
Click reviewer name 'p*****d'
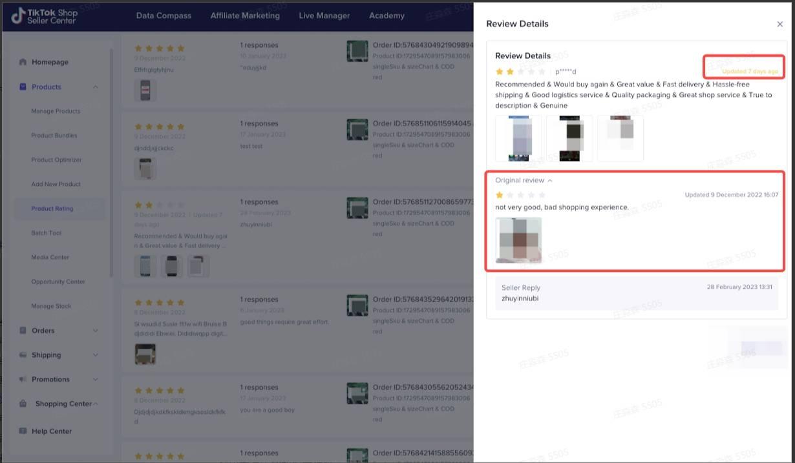tap(566, 72)
